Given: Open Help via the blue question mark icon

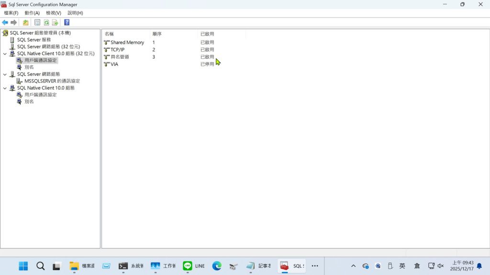Looking at the screenshot, I should [67, 22].
